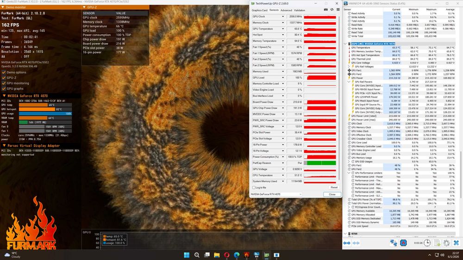This screenshot has width=463, height=260.
Task: Switch to Validation tab in GPU-Z
Action: click(x=300, y=10)
